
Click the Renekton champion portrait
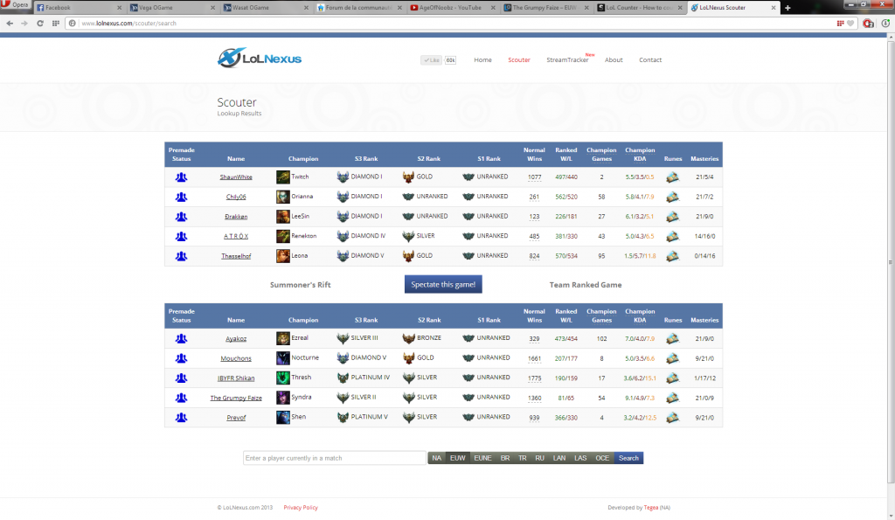point(282,236)
